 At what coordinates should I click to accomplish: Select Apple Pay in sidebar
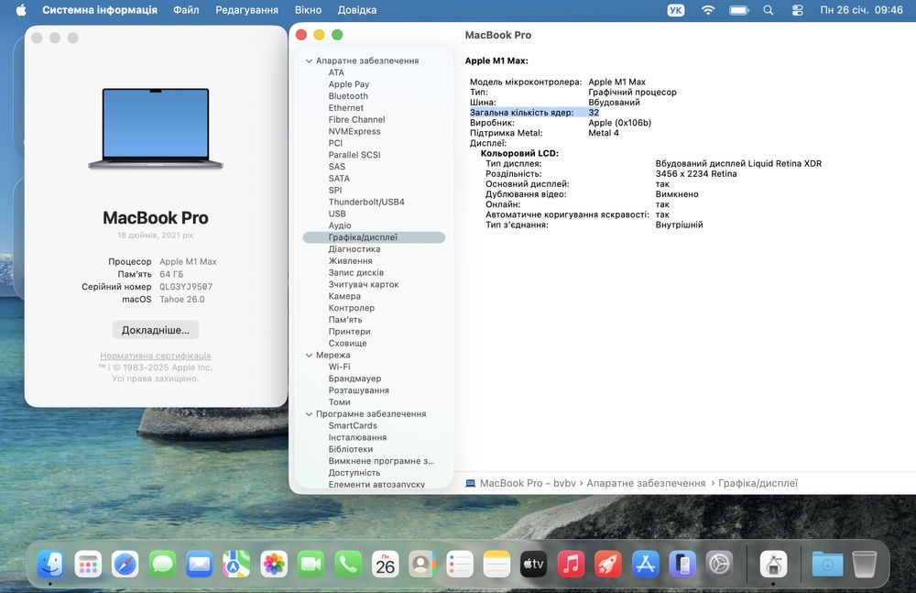point(349,84)
